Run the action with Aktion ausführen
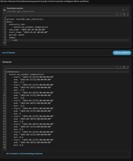 tap(122, 53)
